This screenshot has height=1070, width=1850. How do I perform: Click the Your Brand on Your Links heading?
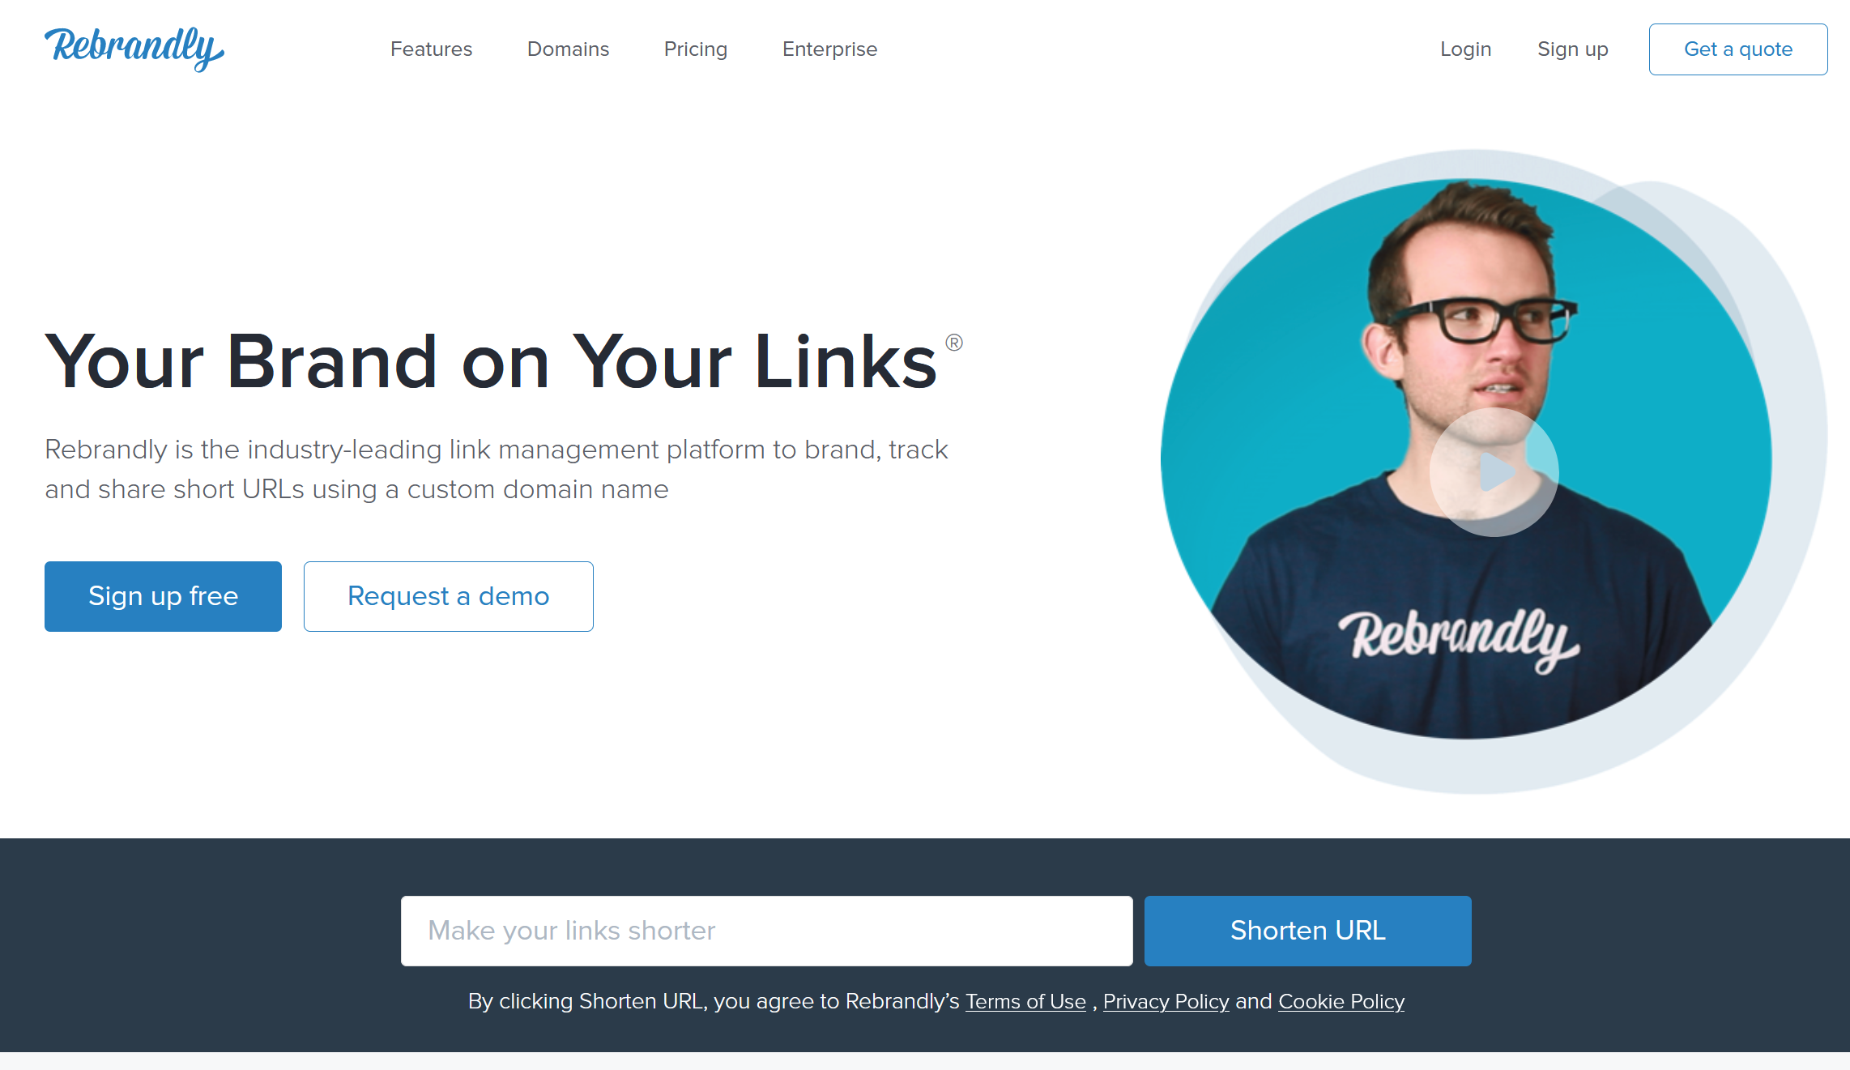coord(491,362)
